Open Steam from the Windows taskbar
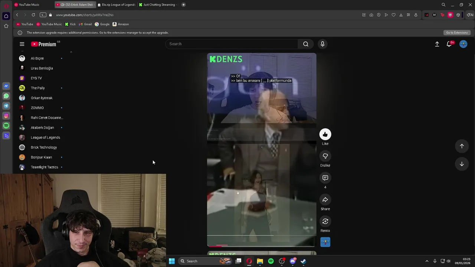The image size is (475, 267). [x=303, y=261]
